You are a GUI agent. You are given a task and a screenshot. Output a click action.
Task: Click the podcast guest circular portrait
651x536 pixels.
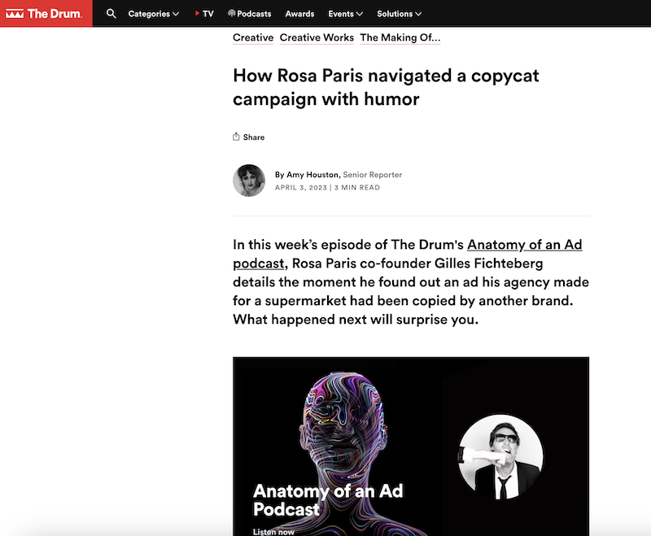pyautogui.click(x=500, y=457)
